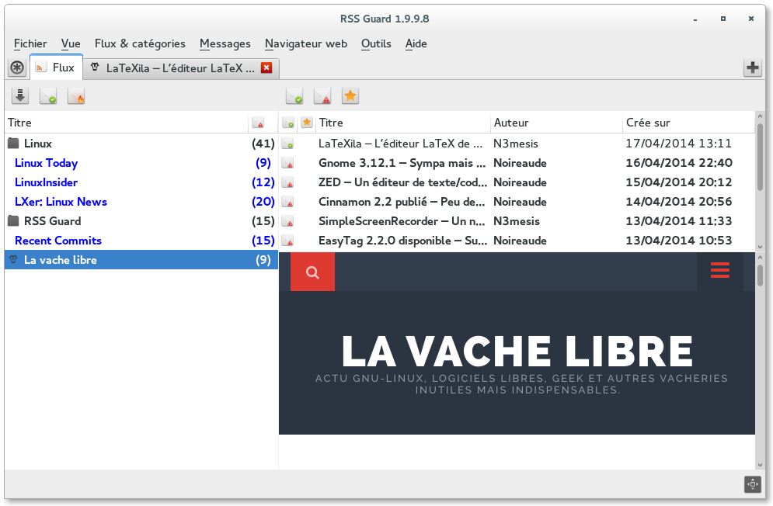Click the LA VACHE LIBRE site title
This screenshot has width=773, height=506.
point(517,351)
